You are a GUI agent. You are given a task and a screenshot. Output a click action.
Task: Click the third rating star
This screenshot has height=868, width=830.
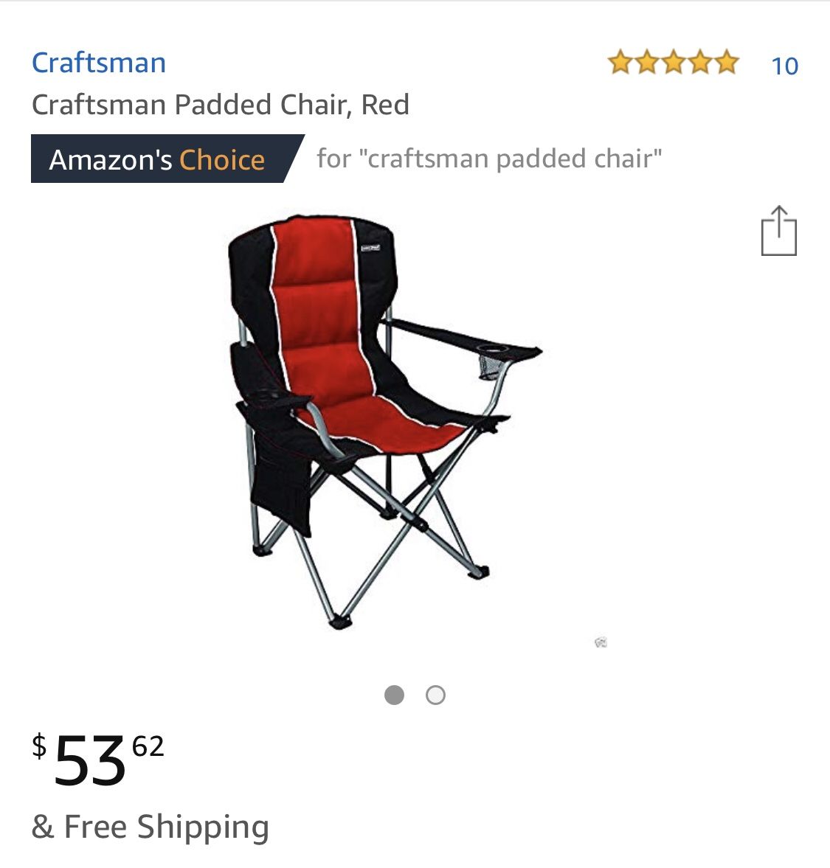(x=674, y=62)
